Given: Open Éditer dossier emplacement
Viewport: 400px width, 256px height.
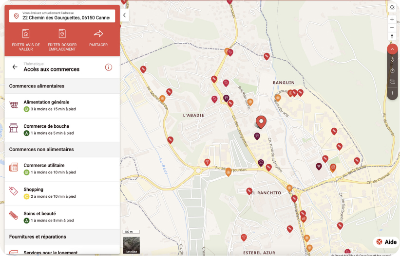Looking at the screenshot, I should [x=62, y=40].
